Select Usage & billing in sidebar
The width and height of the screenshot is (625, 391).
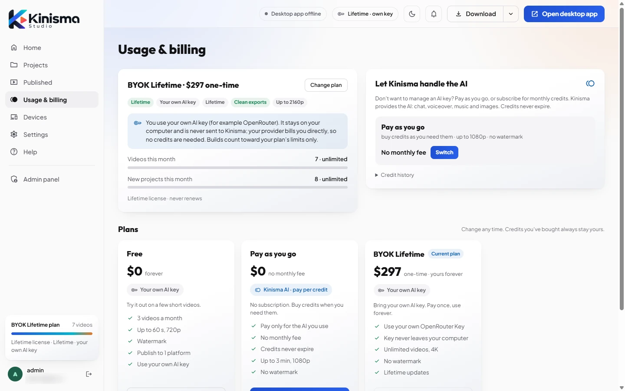pos(52,100)
